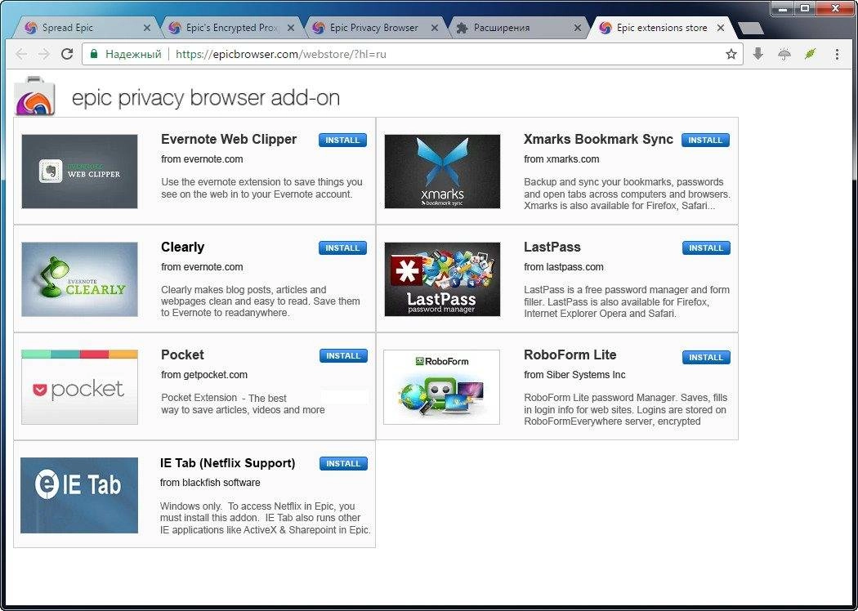Click the RoboForm thumbnail image
Viewport: 858px width, 611px height.
pyautogui.click(x=441, y=386)
